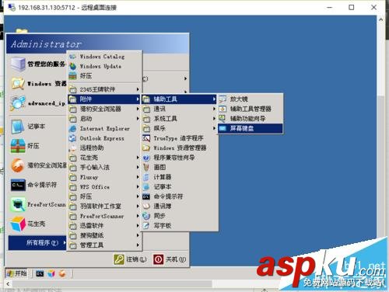Expand WPS Office submenu arrow
The image size is (389, 292).
click(138, 187)
